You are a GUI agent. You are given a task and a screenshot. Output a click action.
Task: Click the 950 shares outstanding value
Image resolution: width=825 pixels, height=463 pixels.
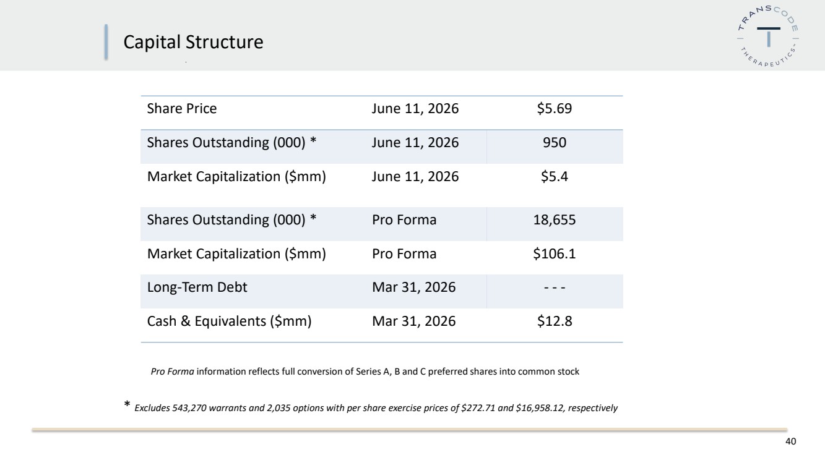click(555, 143)
